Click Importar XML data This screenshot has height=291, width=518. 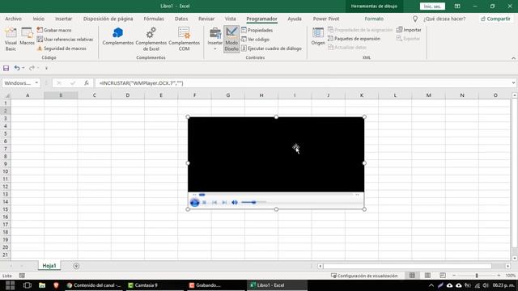coord(409,30)
